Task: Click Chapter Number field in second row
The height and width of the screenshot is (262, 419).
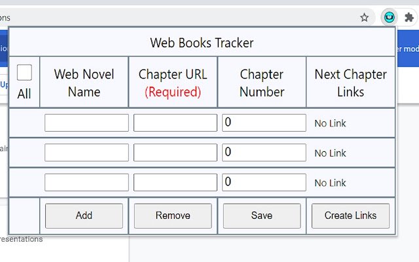Action: pos(264,153)
